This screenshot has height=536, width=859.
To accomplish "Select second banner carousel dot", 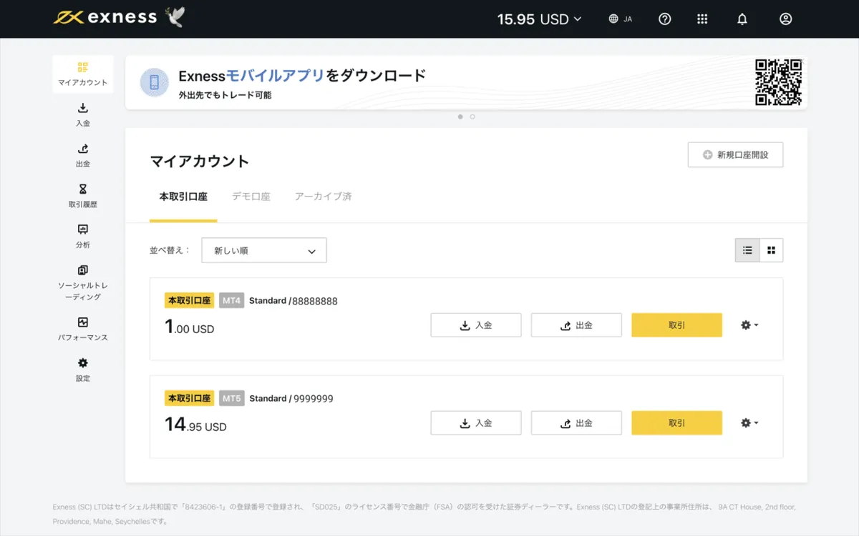I will (472, 116).
